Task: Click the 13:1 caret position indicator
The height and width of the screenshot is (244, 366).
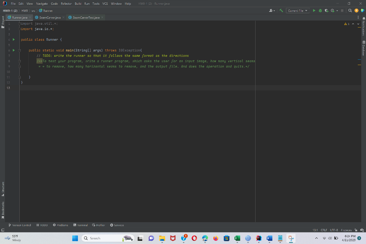Action: point(315,230)
